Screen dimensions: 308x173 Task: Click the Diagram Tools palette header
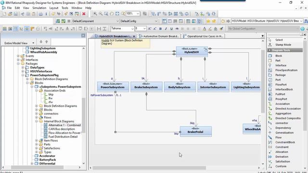click(x=285, y=50)
